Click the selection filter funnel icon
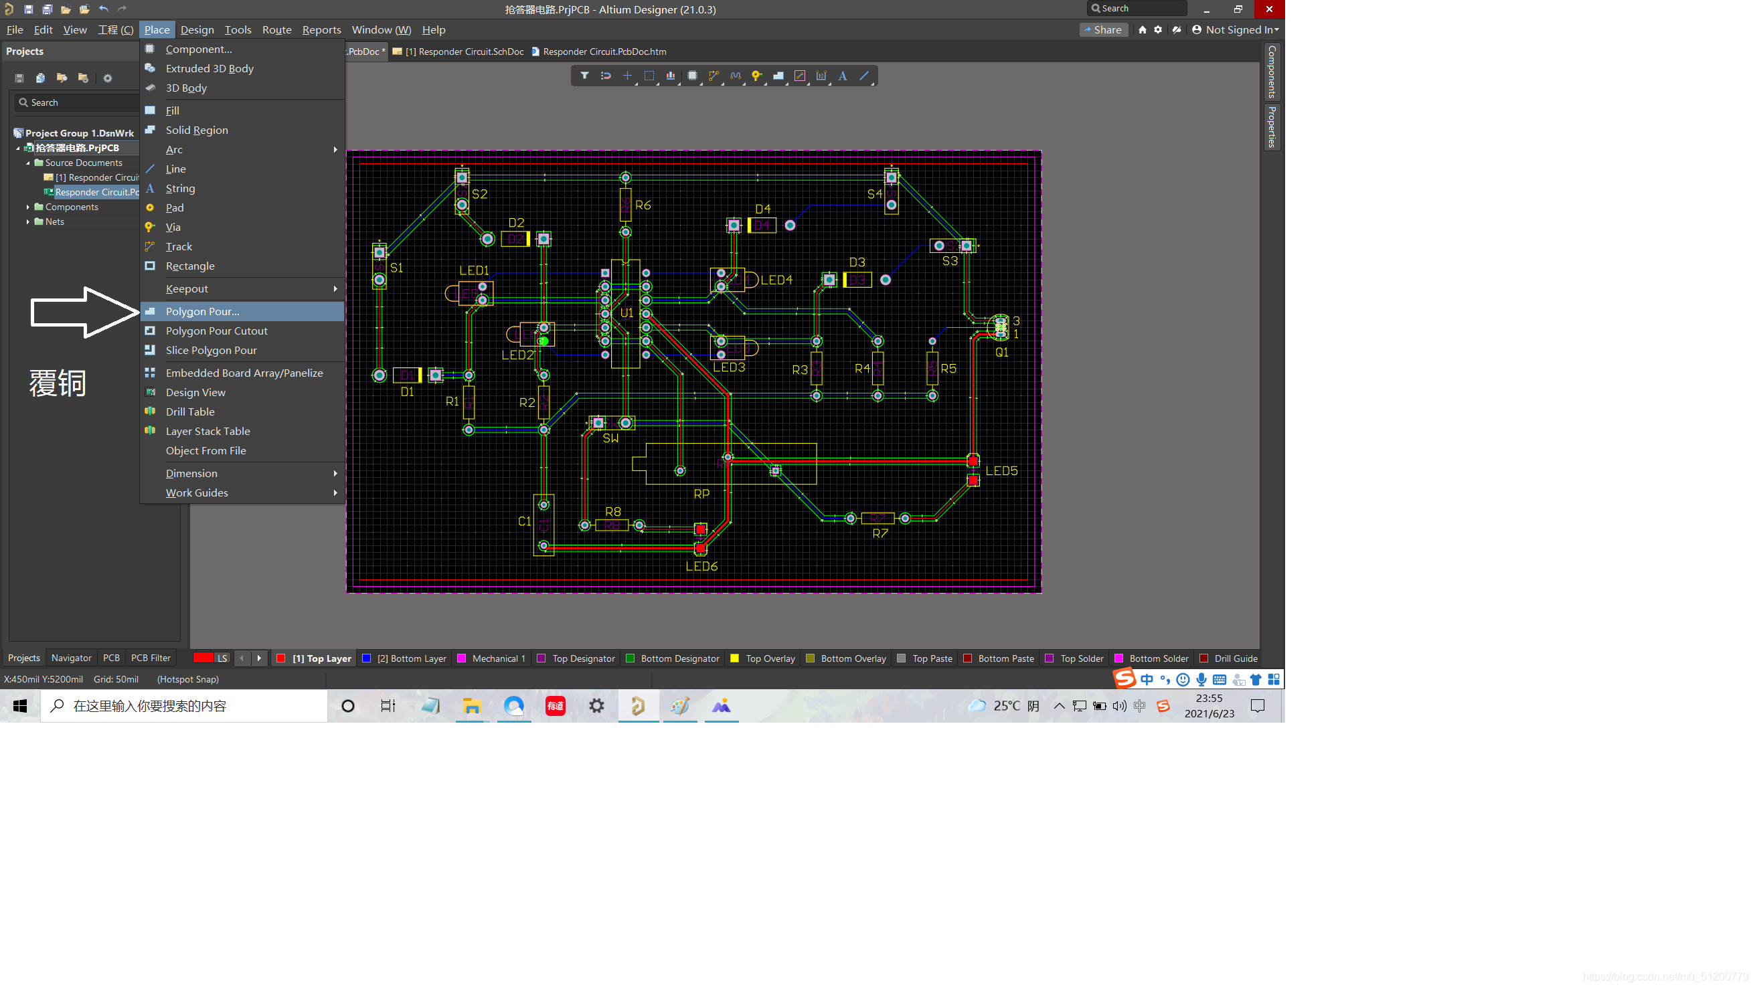This screenshot has width=1755, height=989. 584,76
